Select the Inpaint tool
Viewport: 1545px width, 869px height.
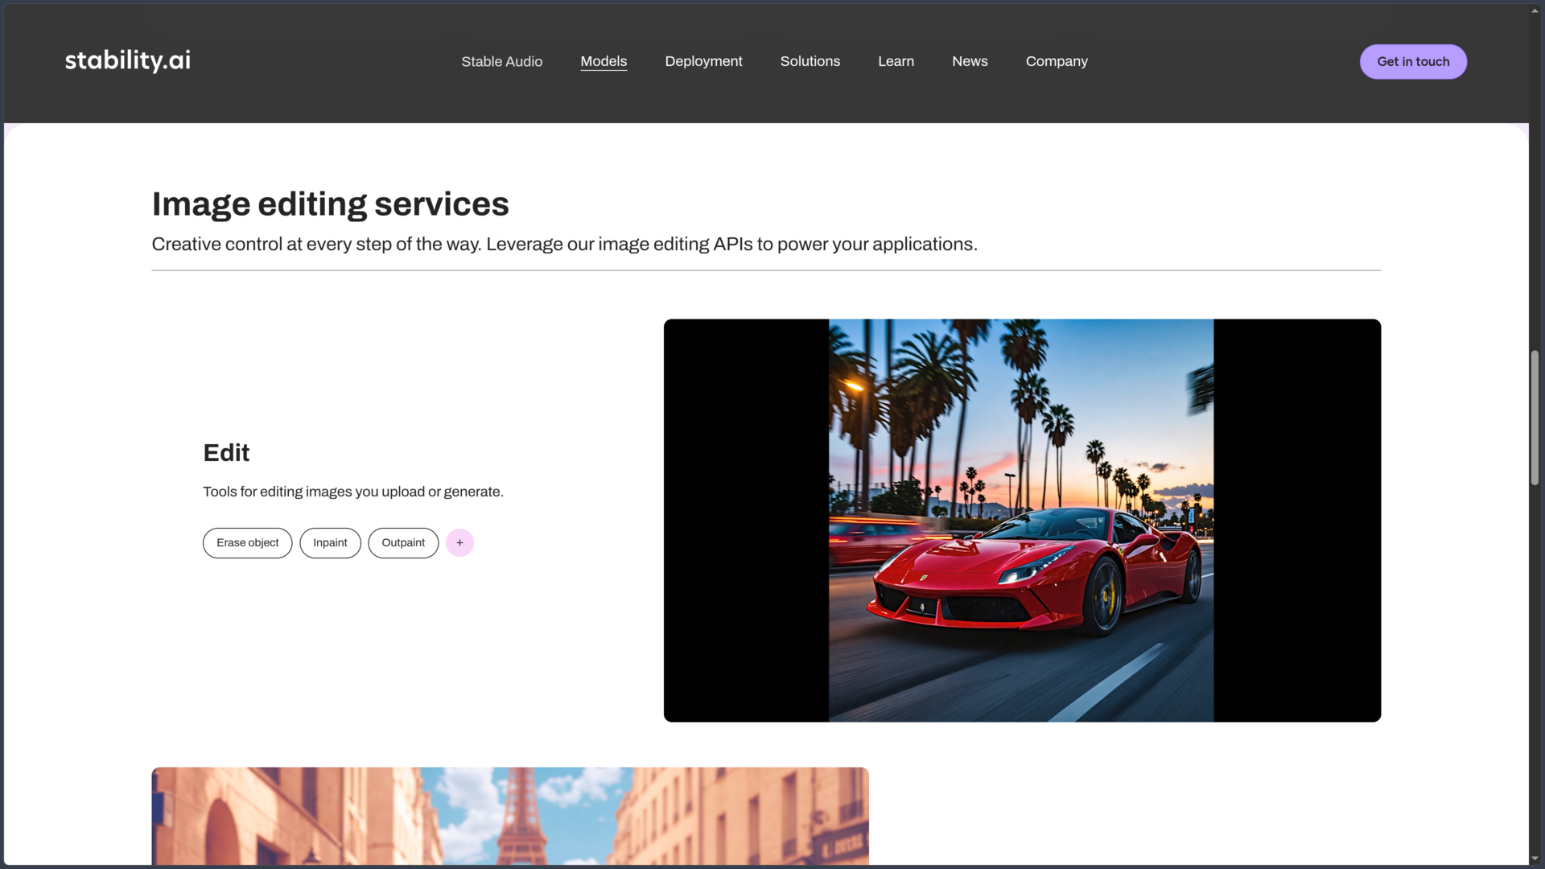pos(330,543)
